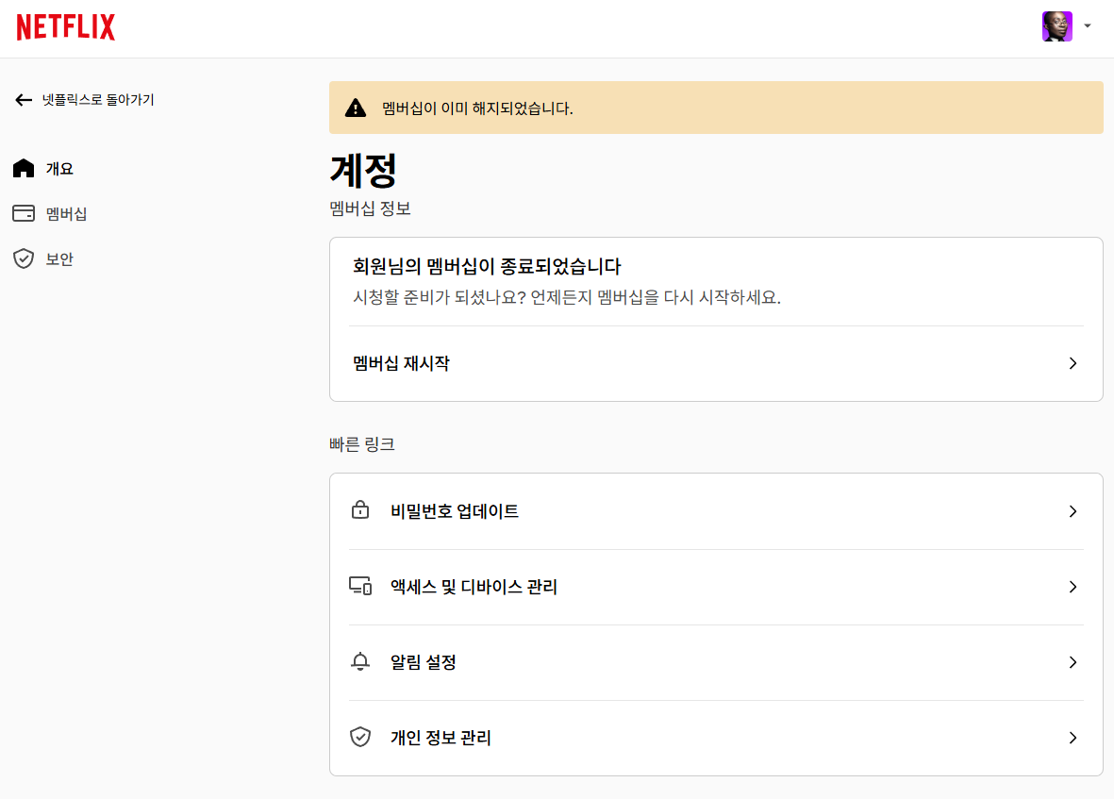
Task: Expand the 알림 설정 chevron
Action: pyautogui.click(x=1072, y=661)
